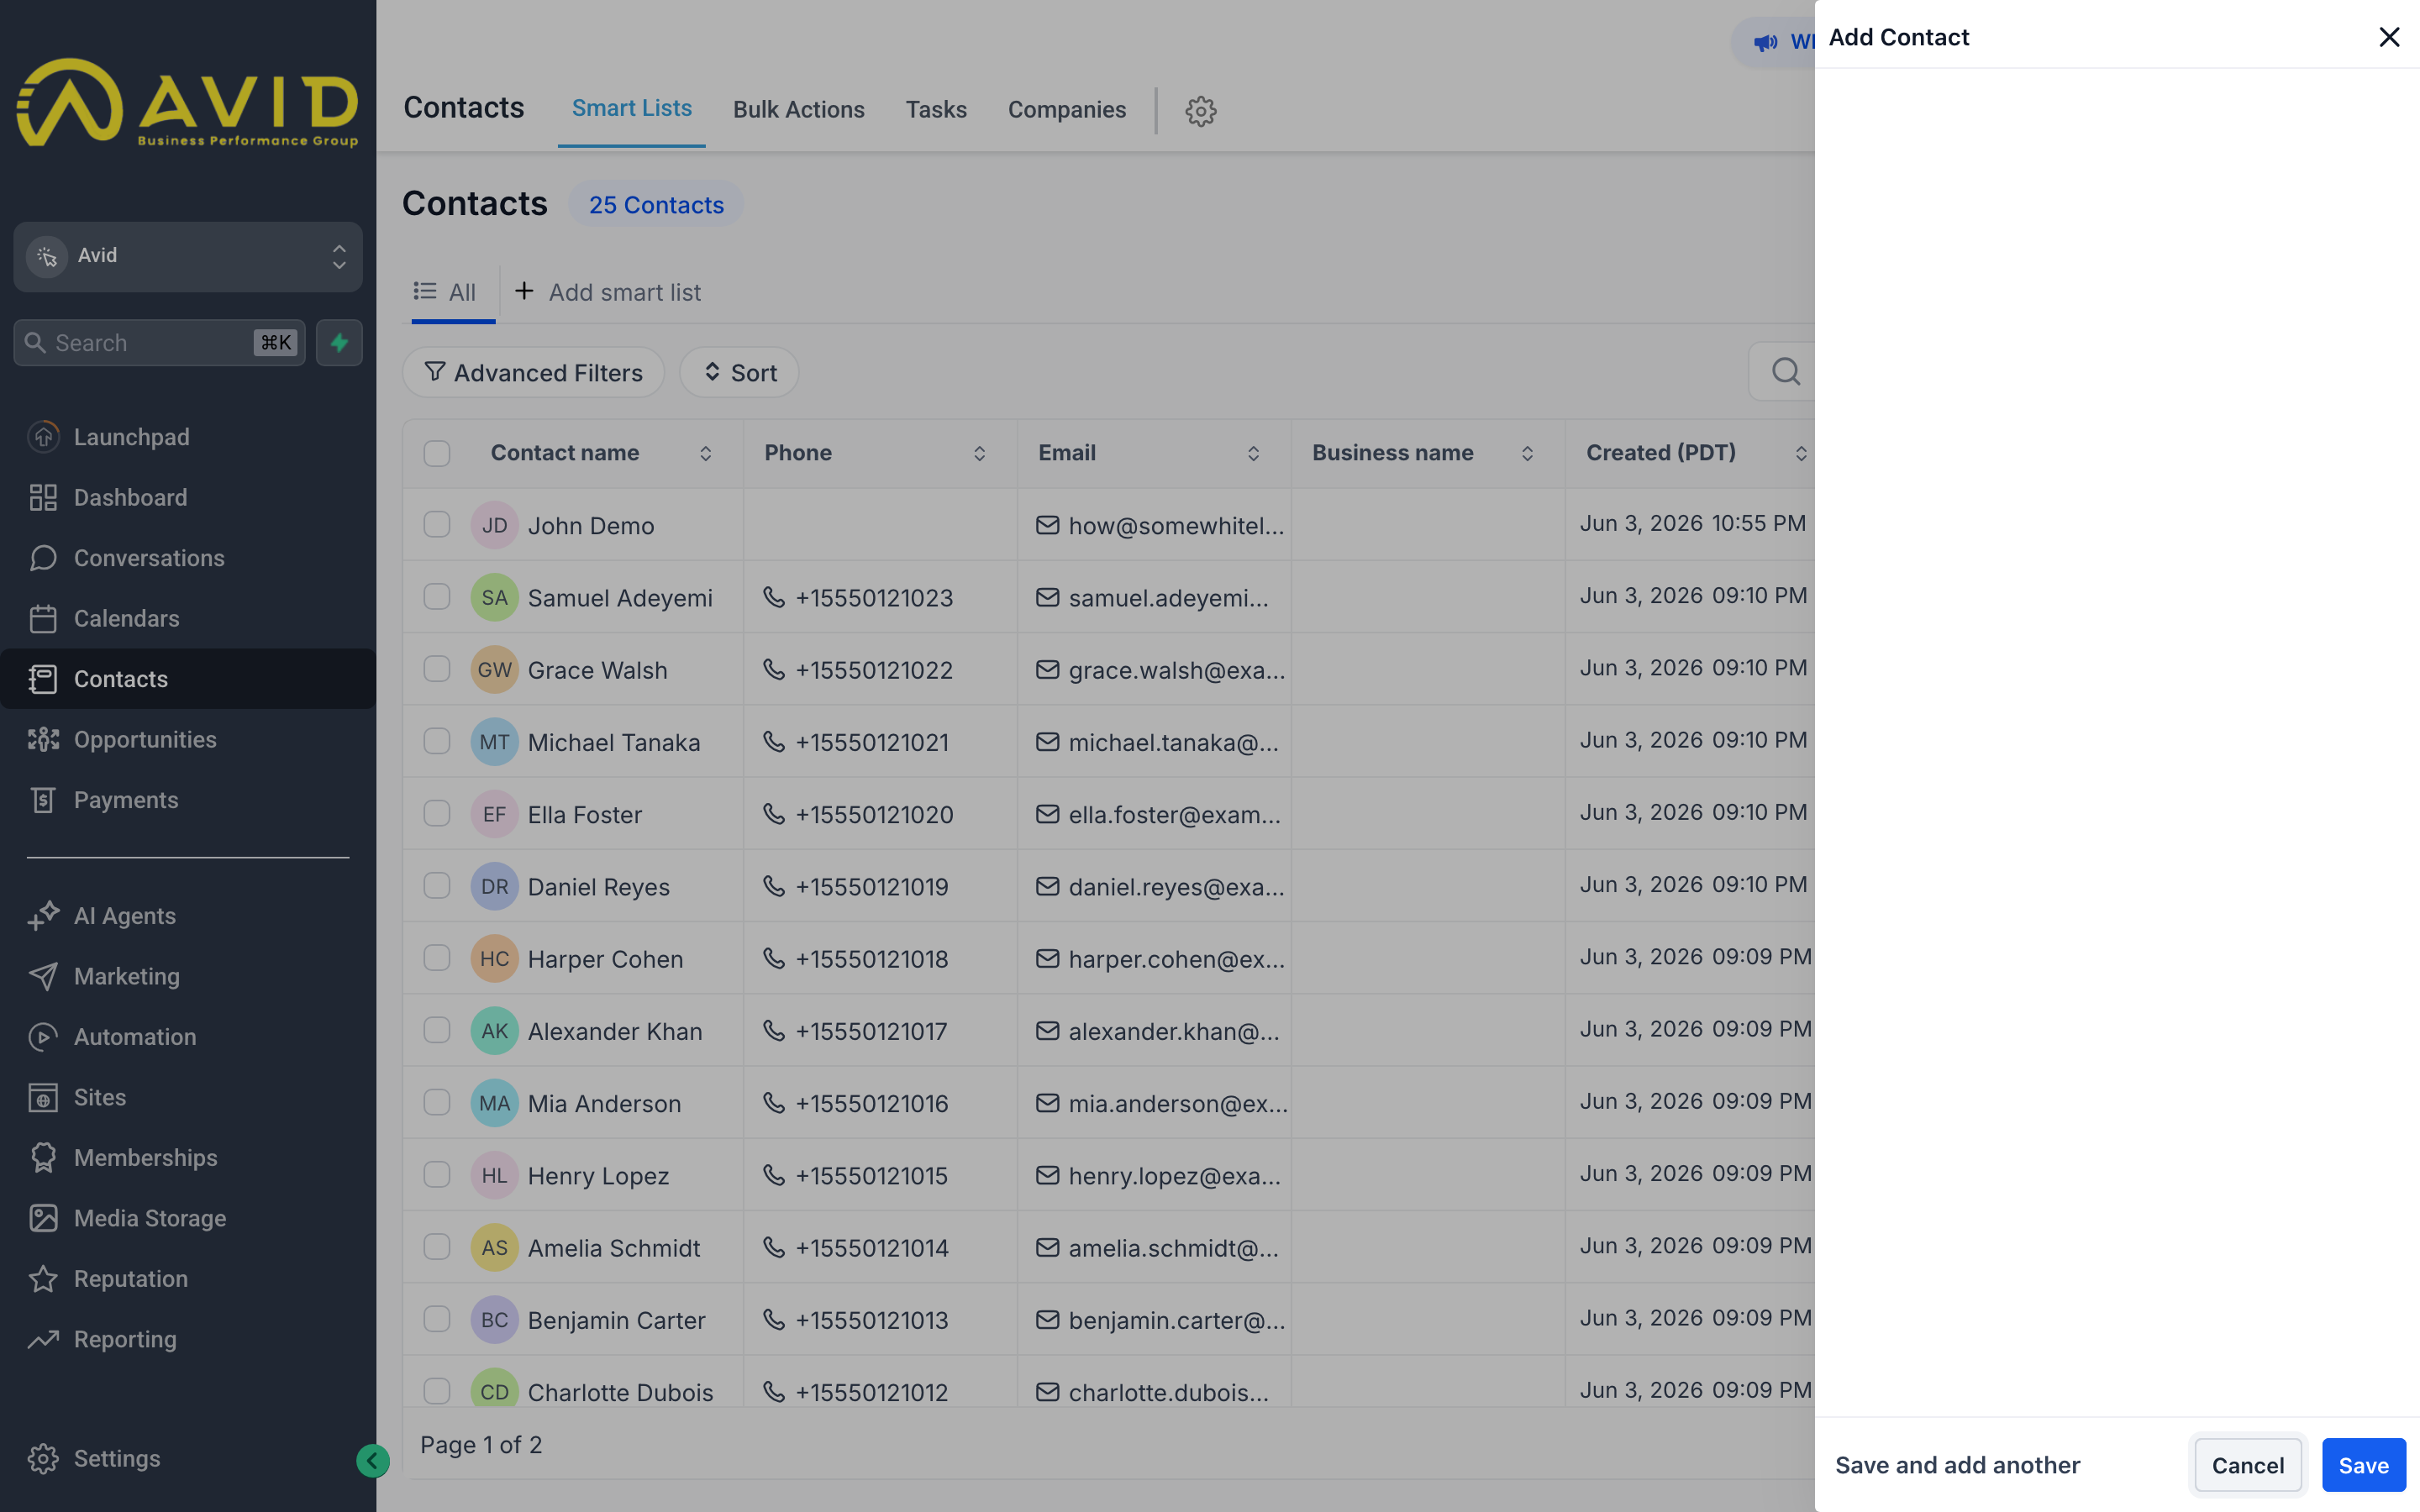Toggle the select-all contacts checkbox
This screenshot has width=2420, height=1512.
[x=437, y=453]
